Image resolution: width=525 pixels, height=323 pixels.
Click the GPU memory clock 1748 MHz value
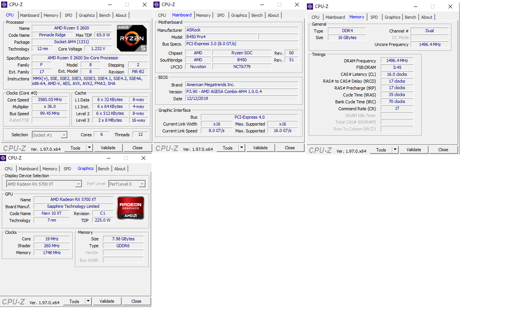(x=52, y=253)
